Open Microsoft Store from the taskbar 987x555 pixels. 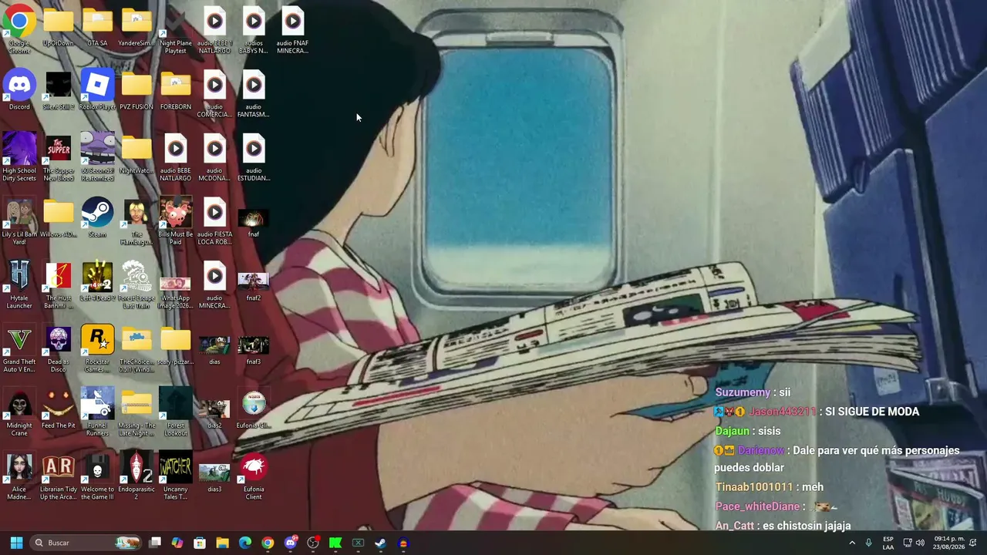[x=200, y=543]
